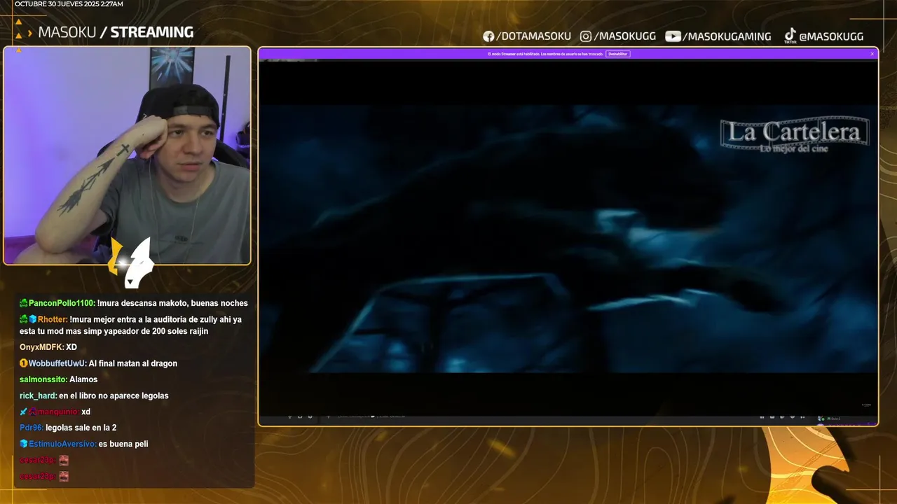Click the message 'en el libro no aparece legolas'
This screenshot has width=897, height=504.
(114, 395)
